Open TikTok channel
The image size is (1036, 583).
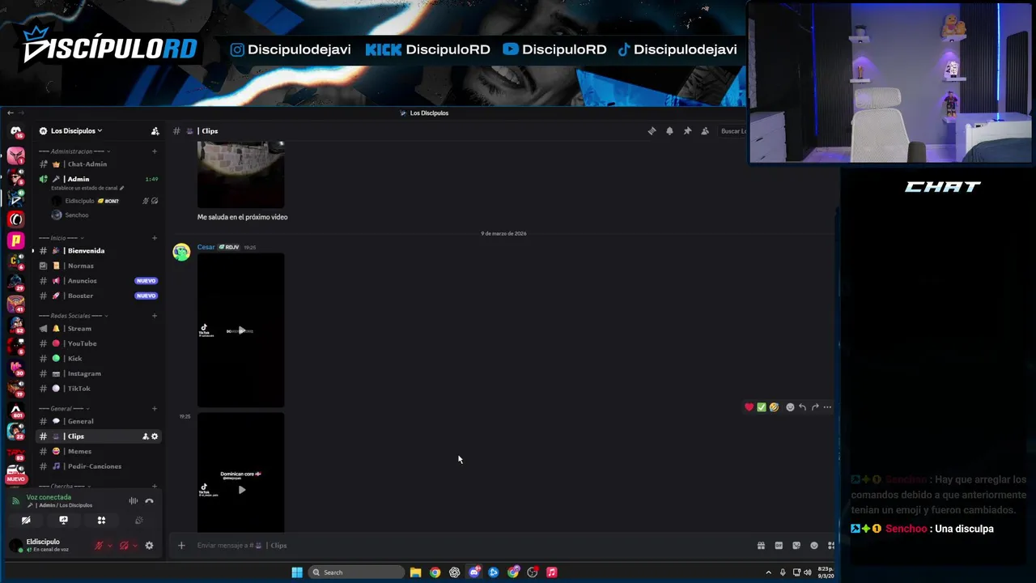(98, 389)
